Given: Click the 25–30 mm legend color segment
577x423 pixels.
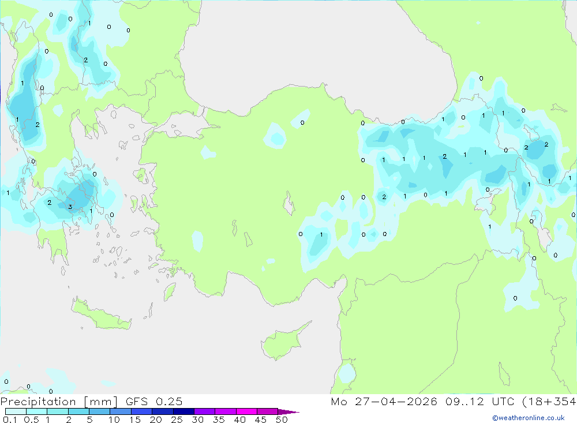Looking at the screenshot, I should (183, 411).
